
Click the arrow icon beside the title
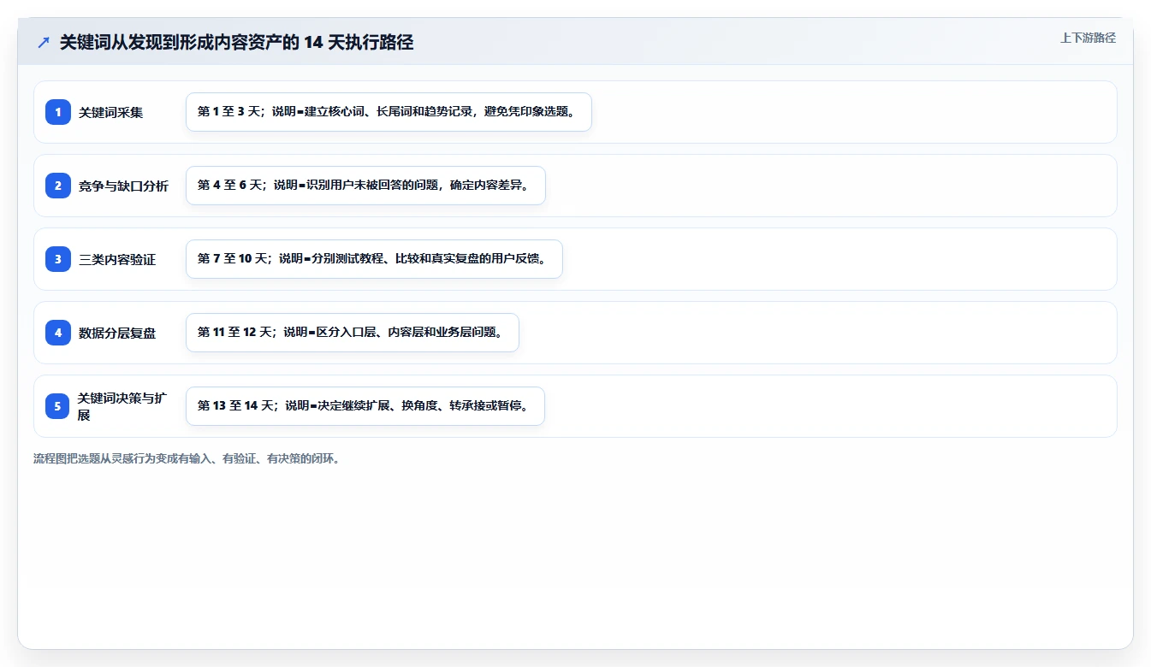tap(44, 43)
